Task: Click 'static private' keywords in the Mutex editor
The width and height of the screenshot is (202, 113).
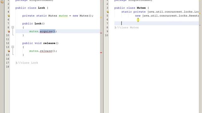Action: [x=133, y=12]
